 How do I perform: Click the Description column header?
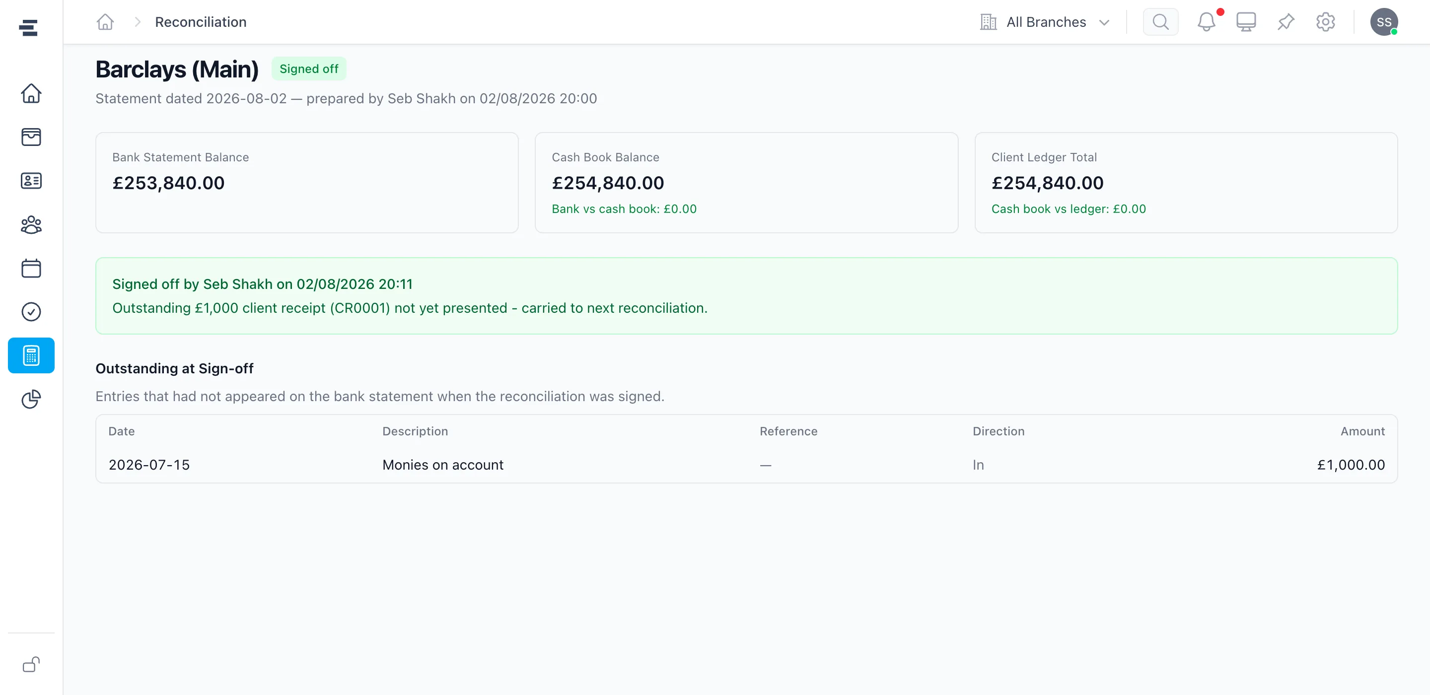(x=415, y=431)
